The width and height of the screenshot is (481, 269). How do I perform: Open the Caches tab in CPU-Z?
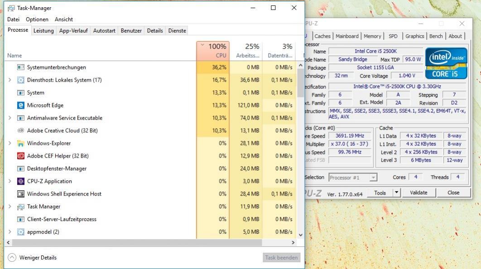click(322, 36)
